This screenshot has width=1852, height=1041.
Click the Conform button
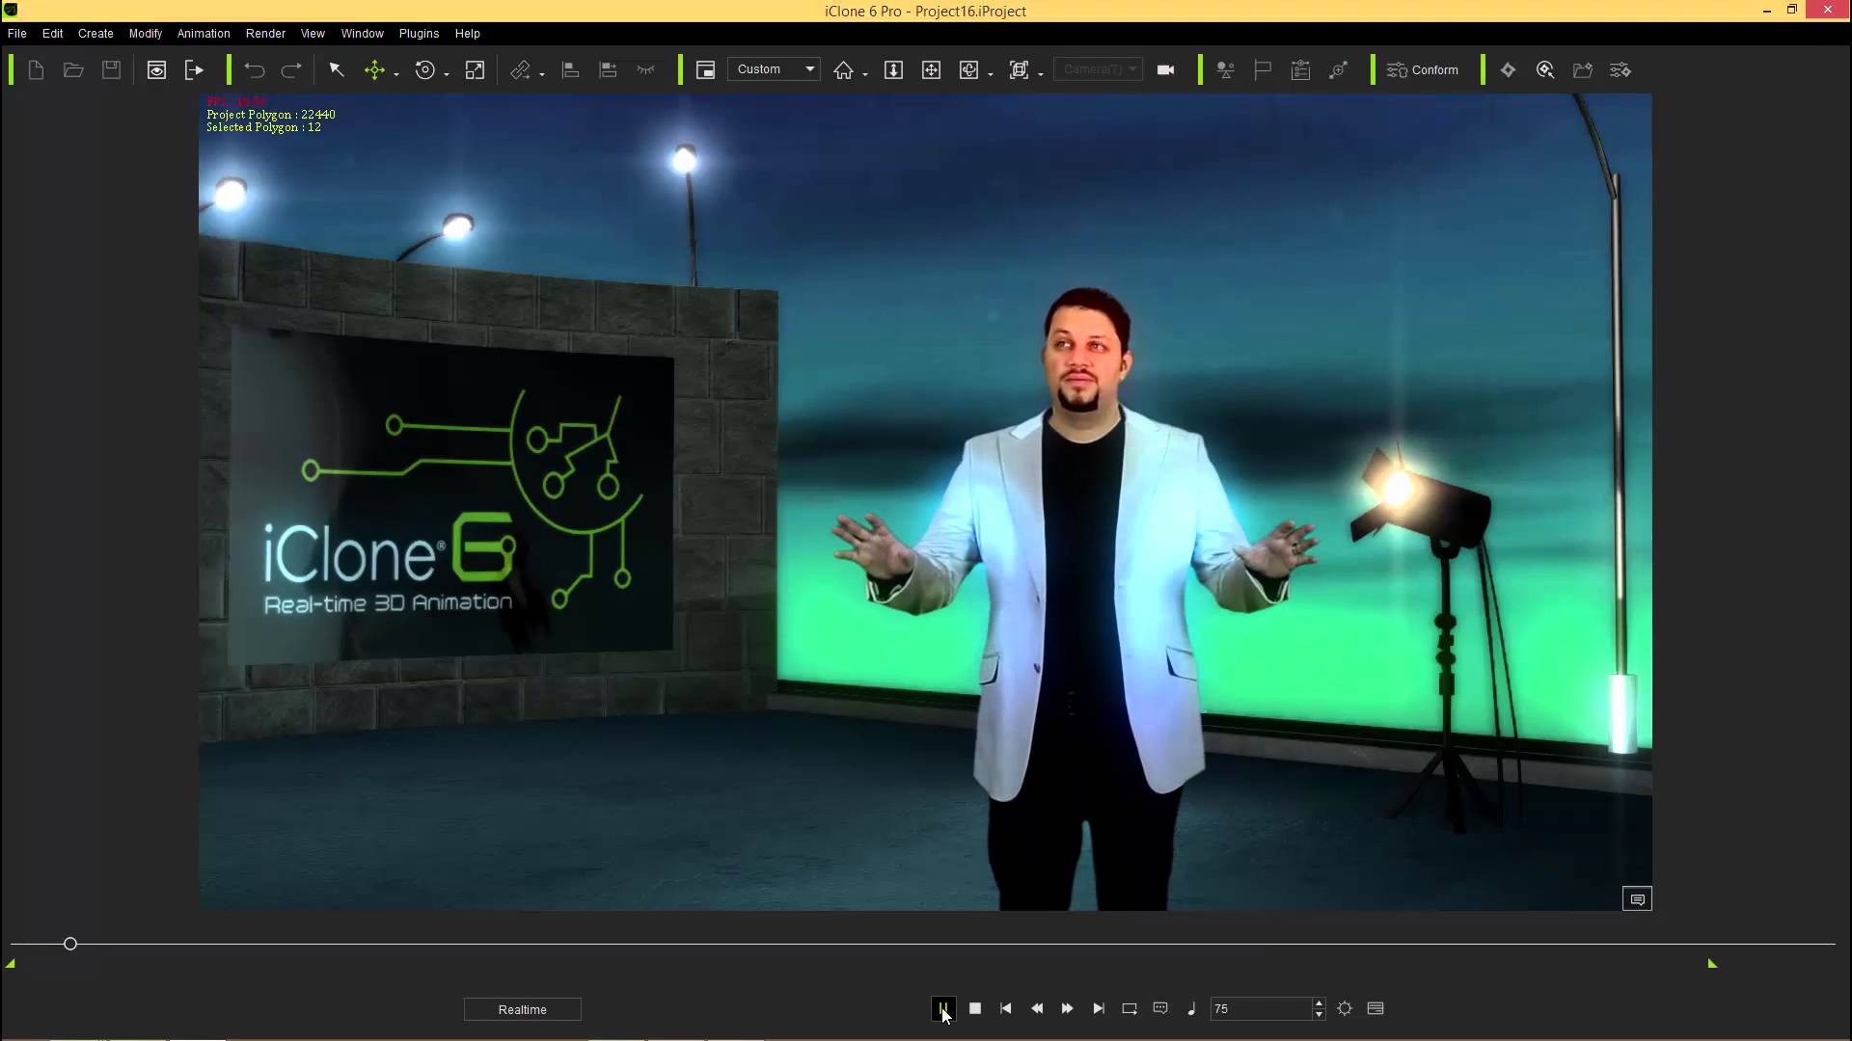tap(1423, 70)
